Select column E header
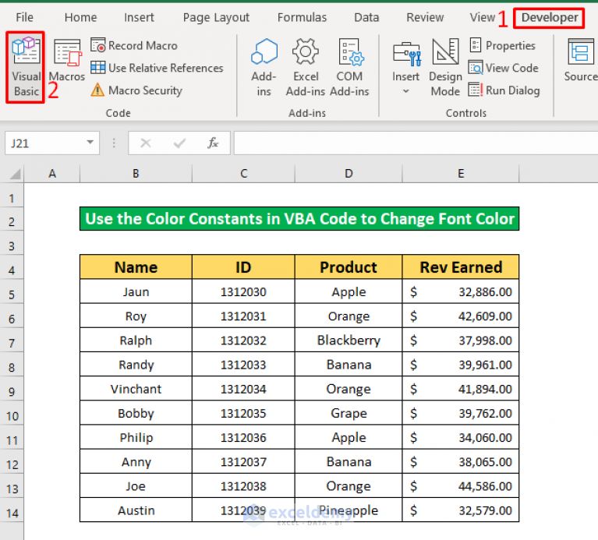The image size is (598, 540). (461, 174)
